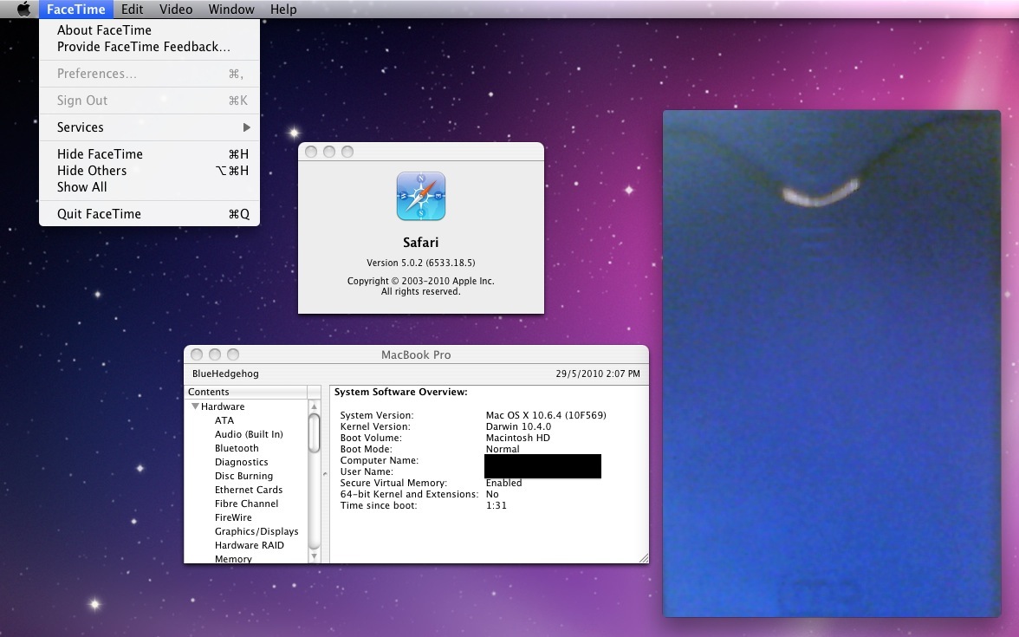The width and height of the screenshot is (1019, 637).
Task: Click the Preferences menu entry
Action: pyautogui.click(x=149, y=74)
